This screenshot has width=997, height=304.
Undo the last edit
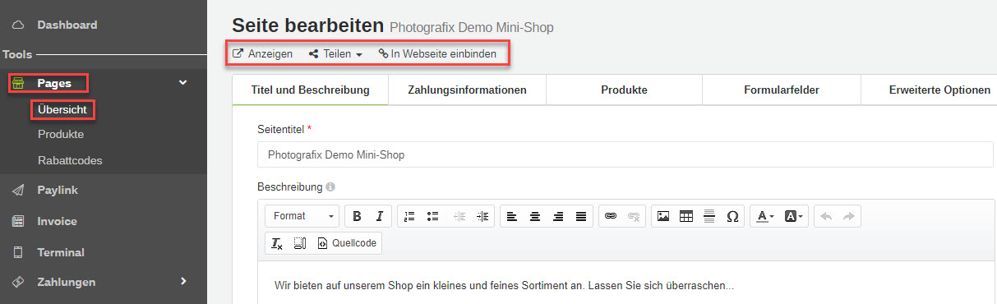click(826, 216)
